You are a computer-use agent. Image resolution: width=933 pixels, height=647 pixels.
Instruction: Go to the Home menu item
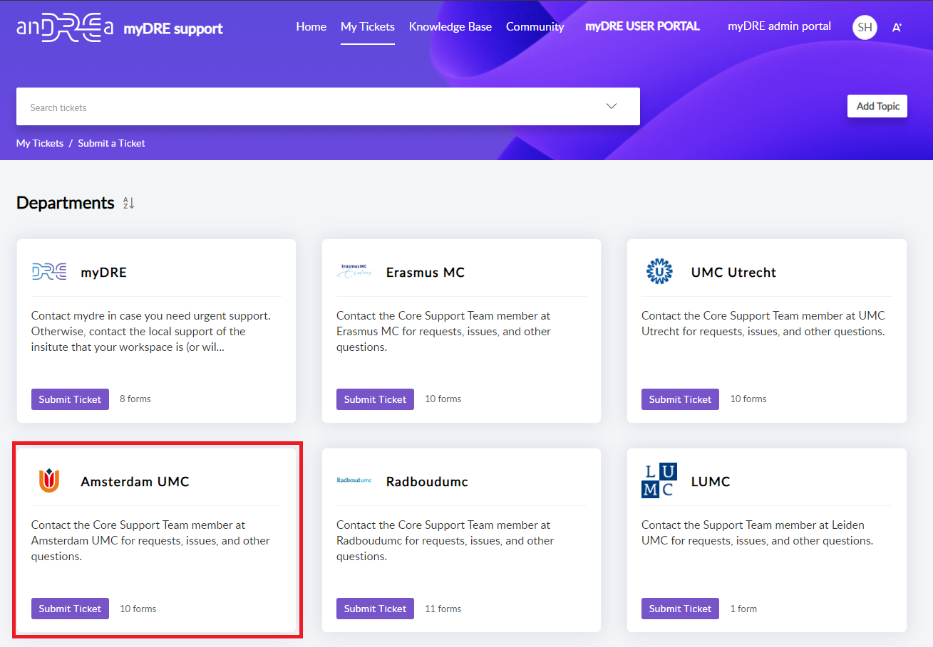pyautogui.click(x=311, y=26)
